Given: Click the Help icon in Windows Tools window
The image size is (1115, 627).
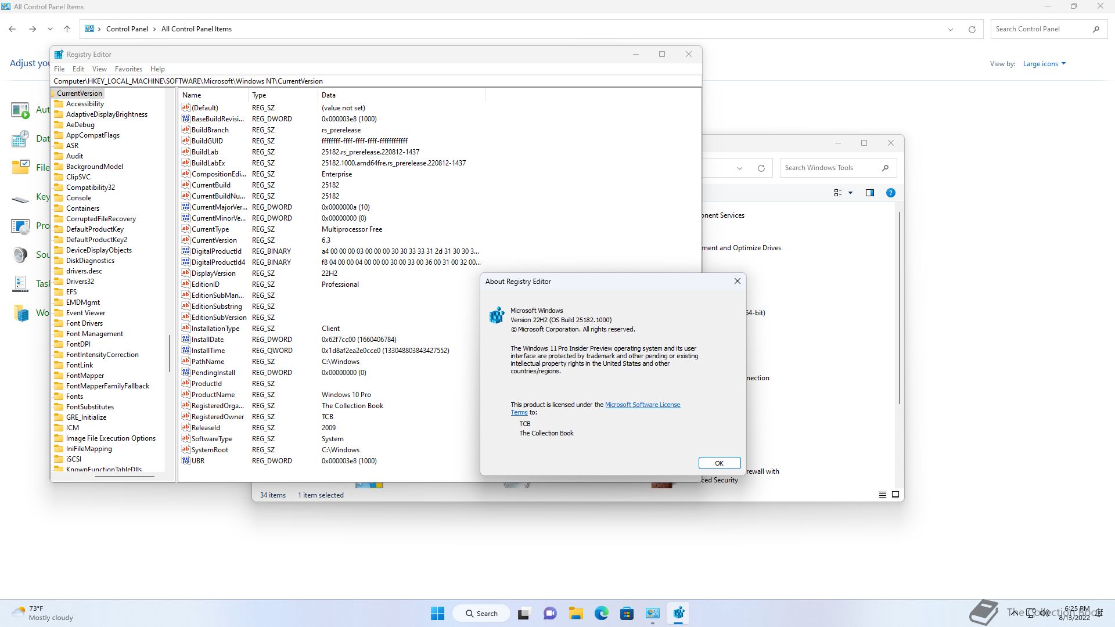Looking at the screenshot, I should point(890,193).
